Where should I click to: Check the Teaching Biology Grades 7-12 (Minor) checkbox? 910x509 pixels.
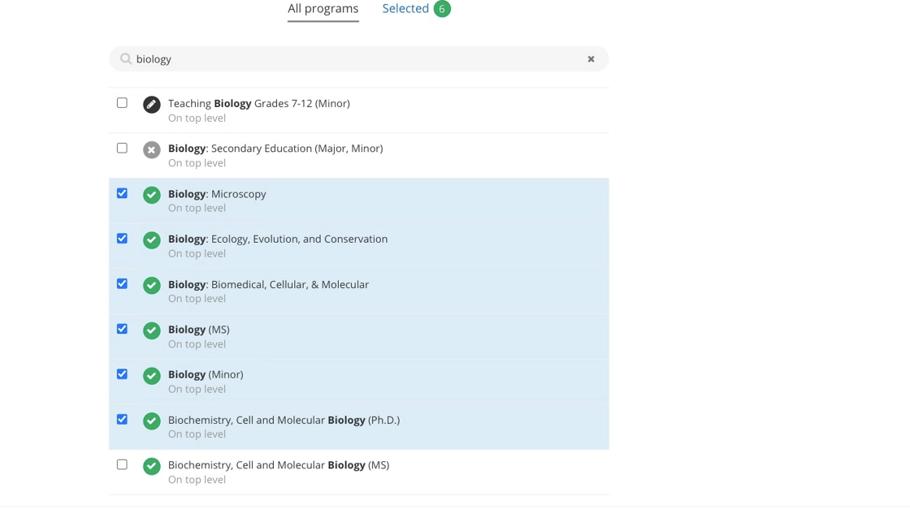point(122,103)
